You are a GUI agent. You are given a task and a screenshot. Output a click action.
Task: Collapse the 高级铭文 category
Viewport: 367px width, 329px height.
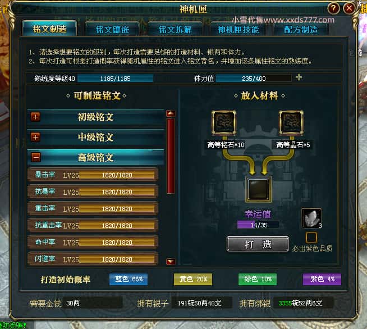coord(36,157)
